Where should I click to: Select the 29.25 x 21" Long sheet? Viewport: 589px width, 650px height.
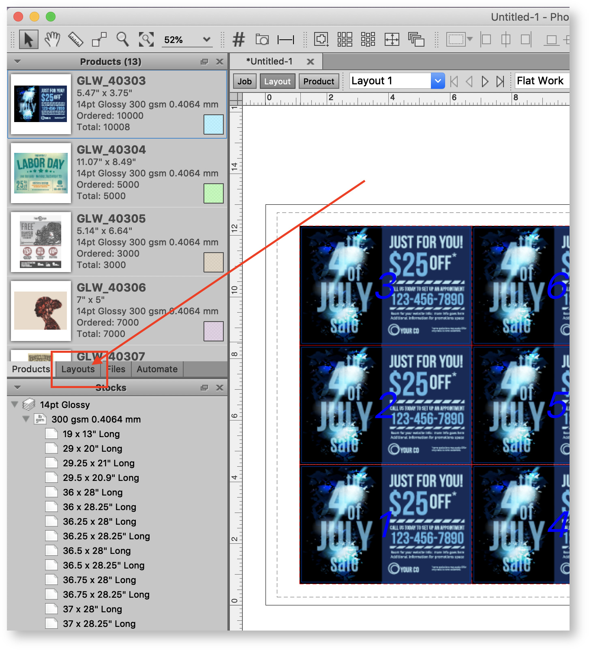[99, 463]
